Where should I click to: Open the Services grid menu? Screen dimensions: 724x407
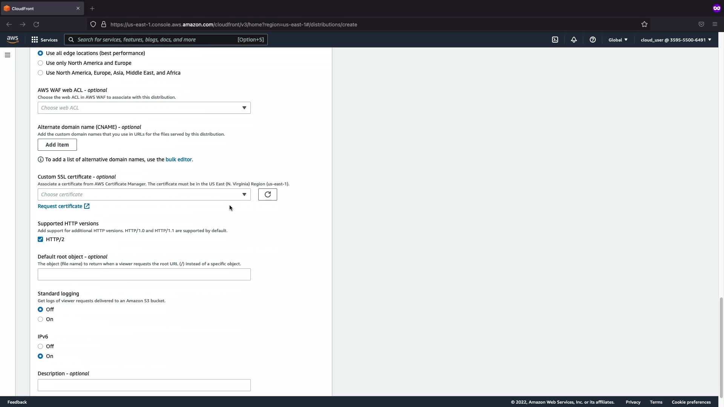coord(44,40)
